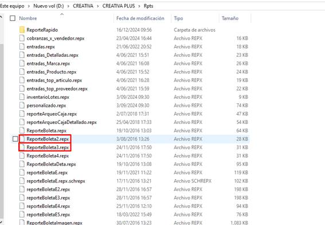Select the ReporteRapido folder name
Screen dimensions: 325x225
tap(42, 30)
